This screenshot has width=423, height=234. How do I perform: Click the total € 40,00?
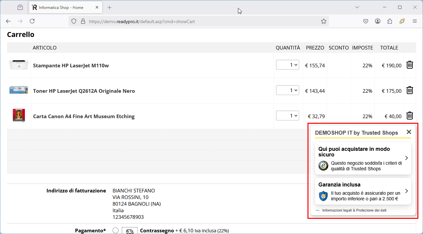coord(393,116)
